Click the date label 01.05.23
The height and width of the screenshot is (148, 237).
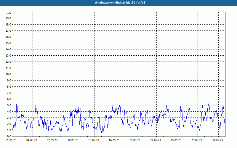[11, 140]
